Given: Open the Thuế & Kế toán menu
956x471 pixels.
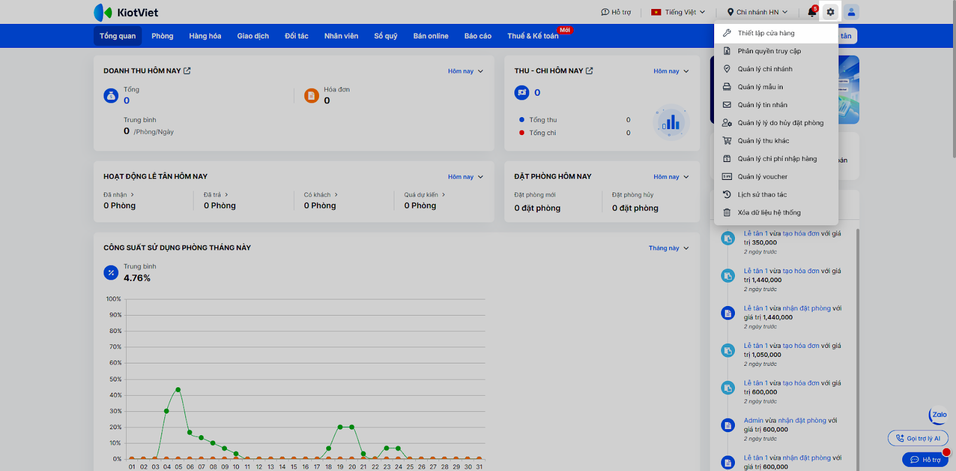Looking at the screenshot, I should point(533,36).
